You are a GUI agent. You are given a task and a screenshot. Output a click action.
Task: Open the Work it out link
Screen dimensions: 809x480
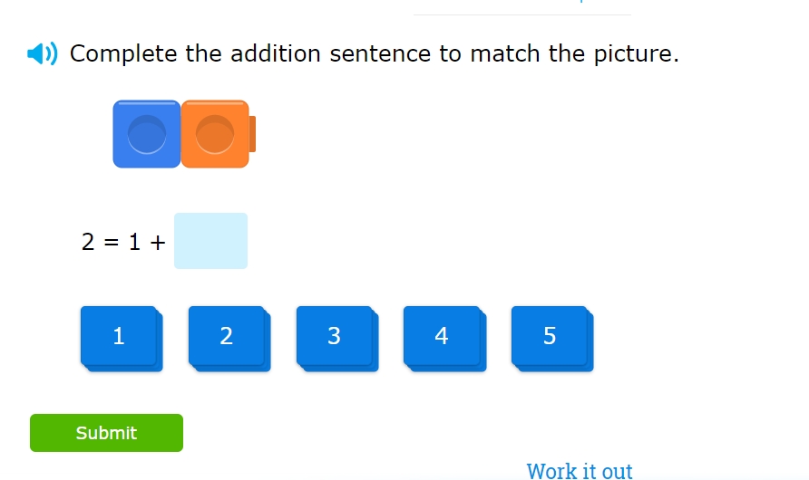pos(580,471)
